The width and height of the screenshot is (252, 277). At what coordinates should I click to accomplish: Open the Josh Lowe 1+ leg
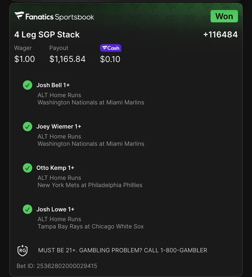pyautogui.click(x=55, y=209)
